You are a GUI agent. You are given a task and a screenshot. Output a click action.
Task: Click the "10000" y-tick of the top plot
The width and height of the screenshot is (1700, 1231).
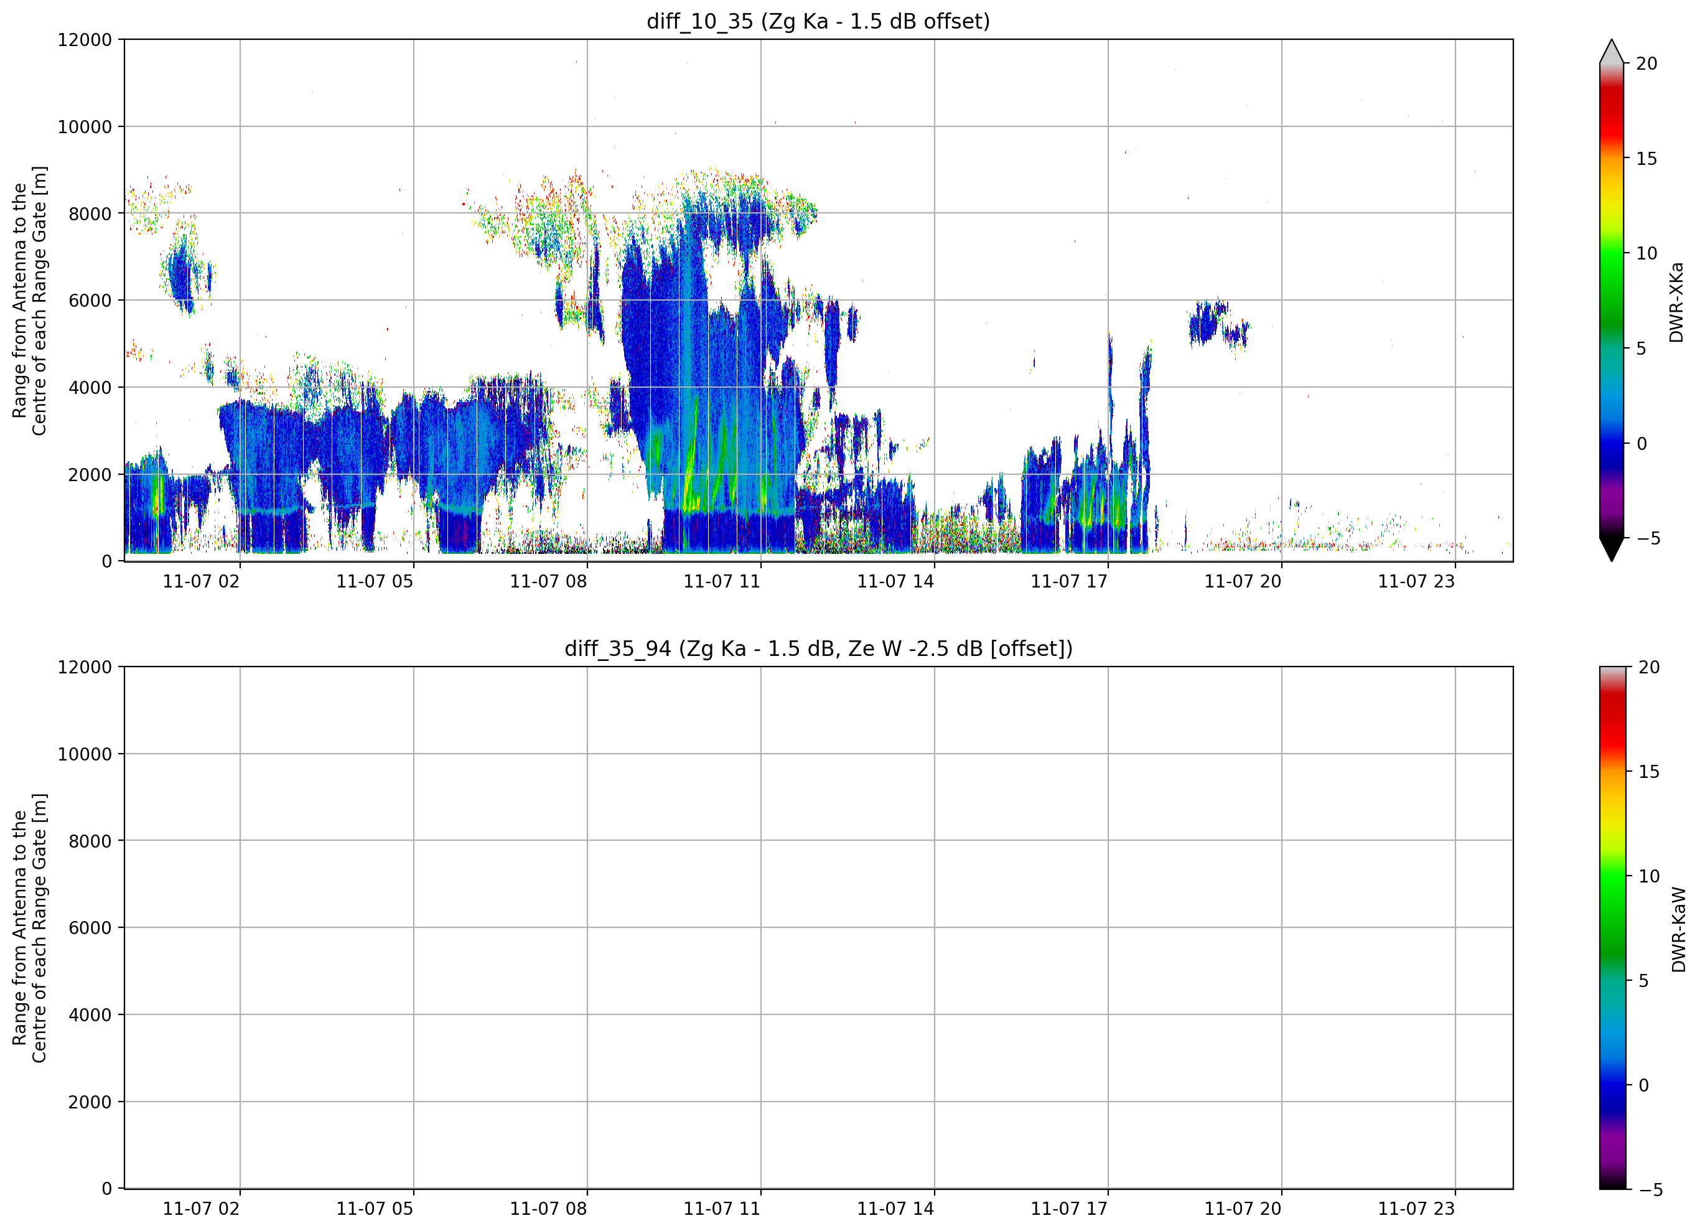[x=85, y=127]
